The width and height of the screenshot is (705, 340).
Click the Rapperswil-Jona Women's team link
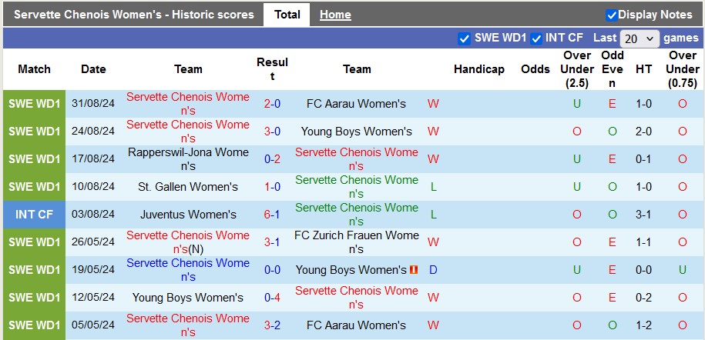[x=188, y=159]
